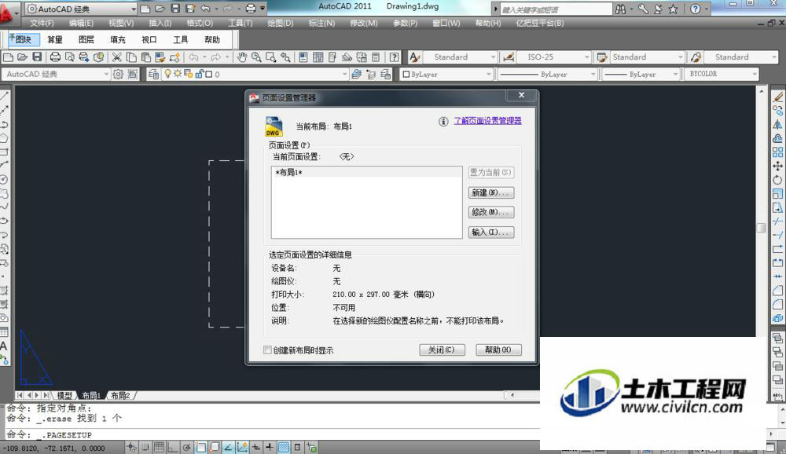Image resolution: width=786 pixels, height=454 pixels.
Task: Click the Cut scissors icon
Action: point(117,57)
